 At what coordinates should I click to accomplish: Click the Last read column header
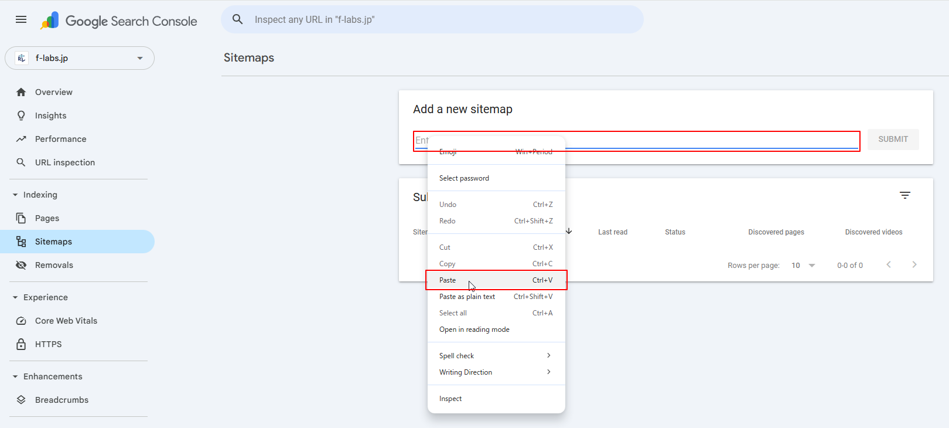pos(613,232)
